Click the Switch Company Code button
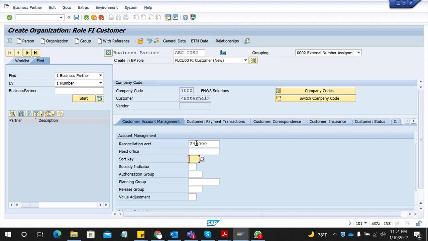This screenshot has width=428, height=241. [x=315, y=98]
